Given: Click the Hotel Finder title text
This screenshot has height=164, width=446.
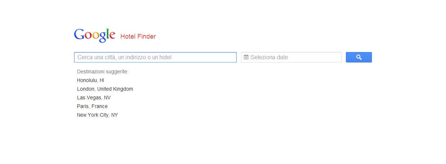Looking at the screenshot, I should coord(138,36).
